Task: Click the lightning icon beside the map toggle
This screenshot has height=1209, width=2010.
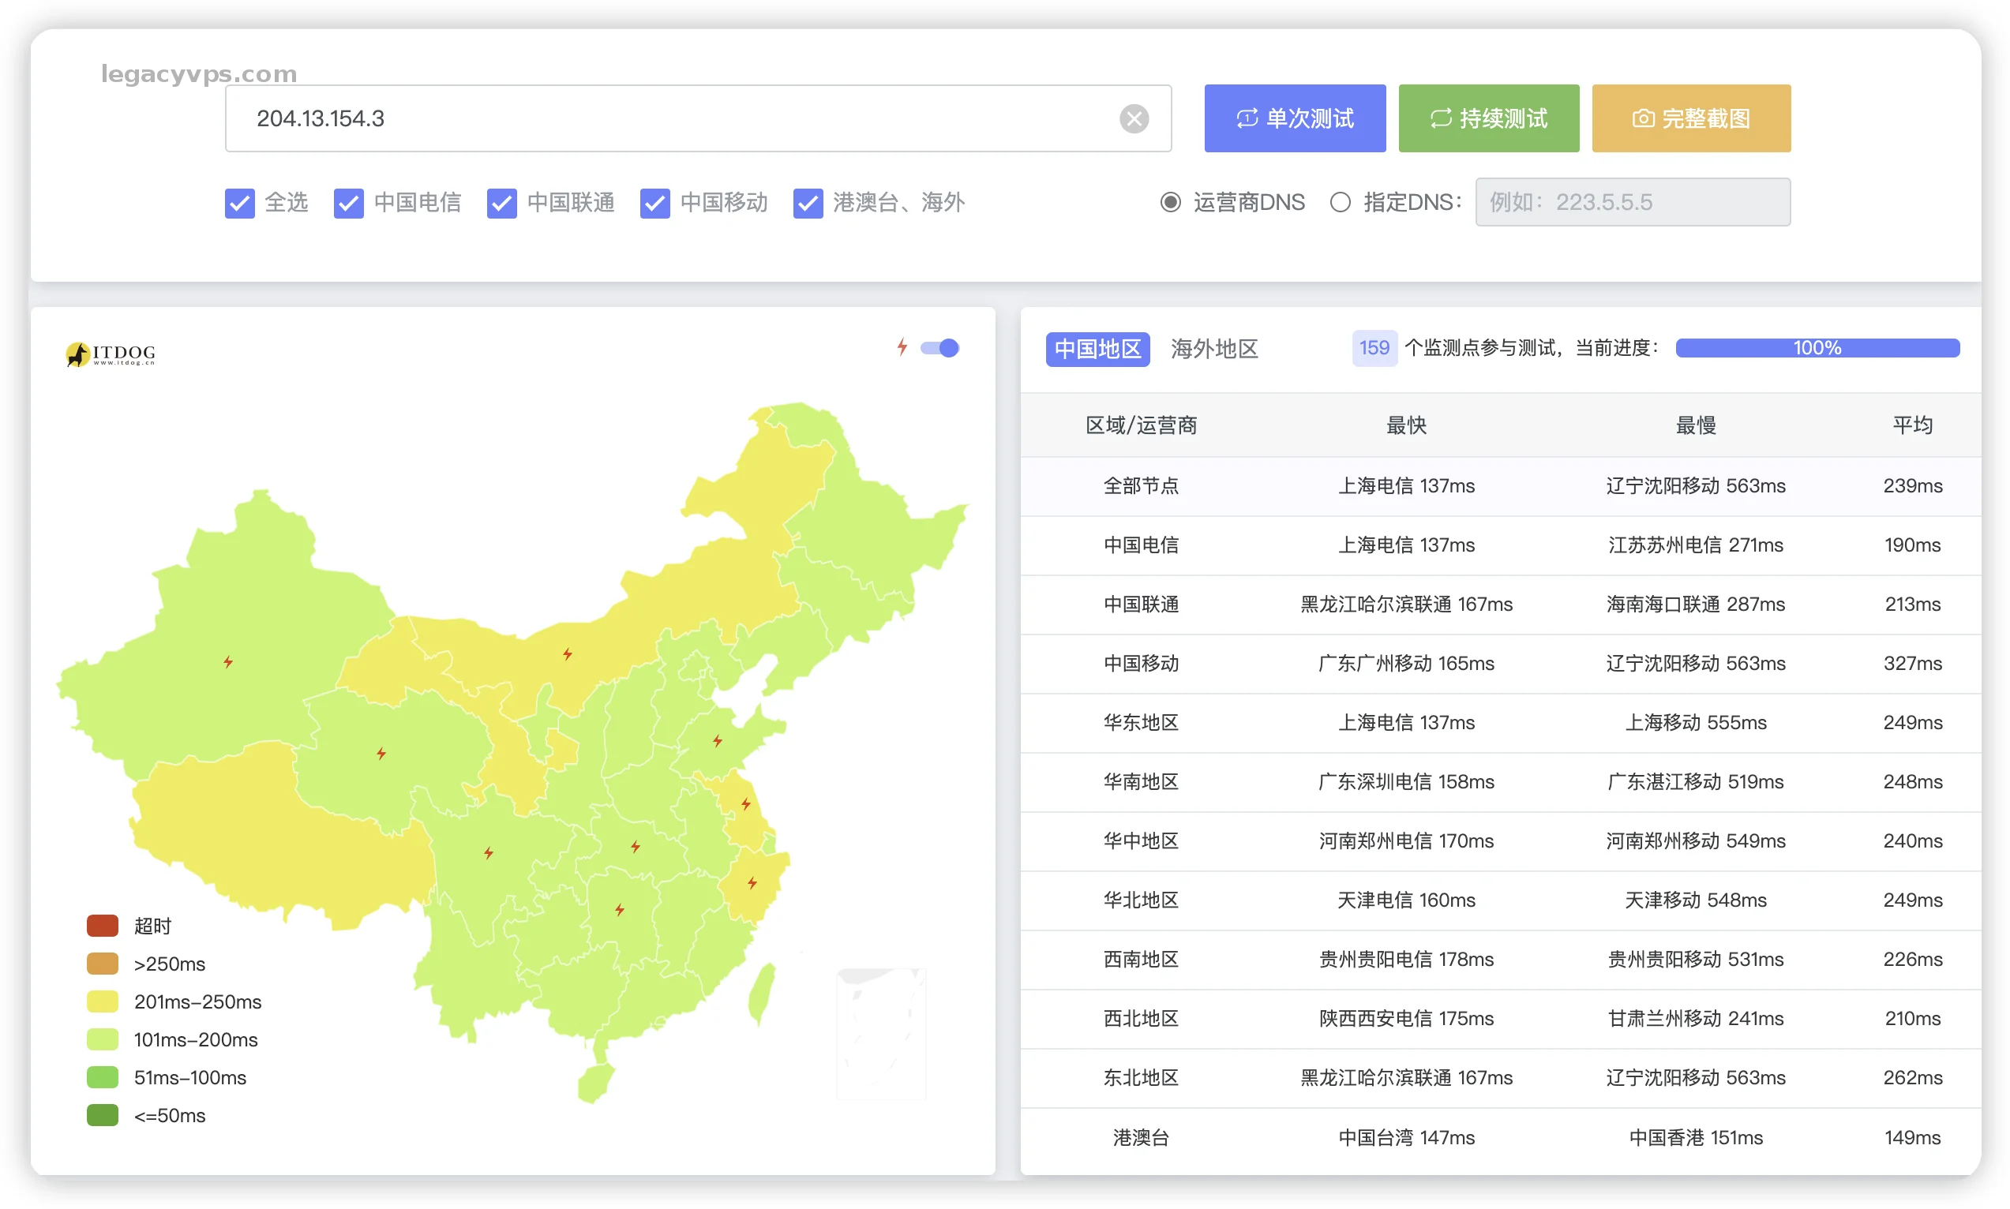Action: pos(900,348)
